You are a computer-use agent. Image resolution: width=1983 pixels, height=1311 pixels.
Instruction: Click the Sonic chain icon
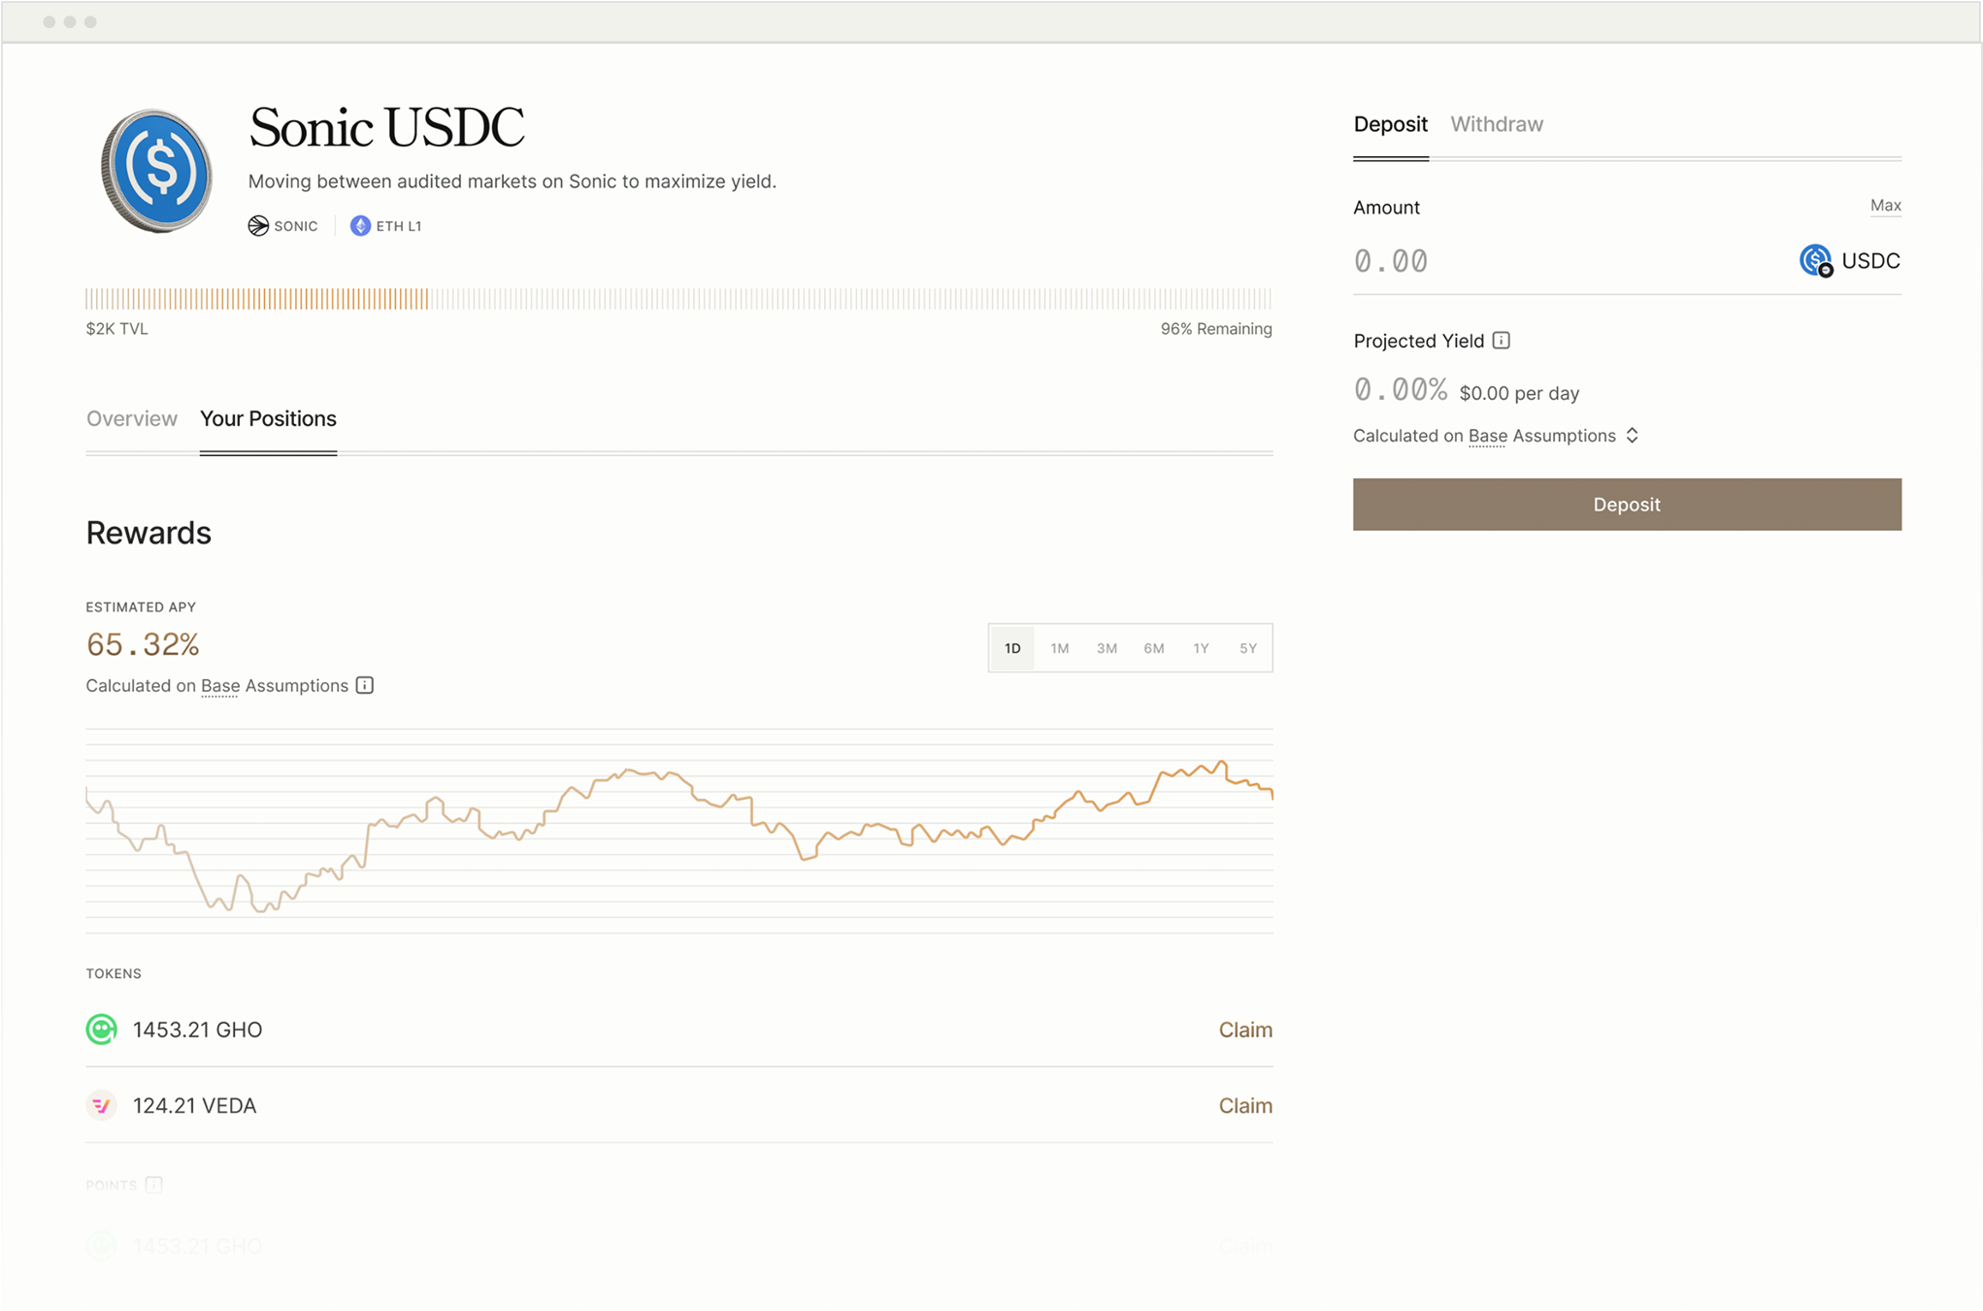pos(258,226)
